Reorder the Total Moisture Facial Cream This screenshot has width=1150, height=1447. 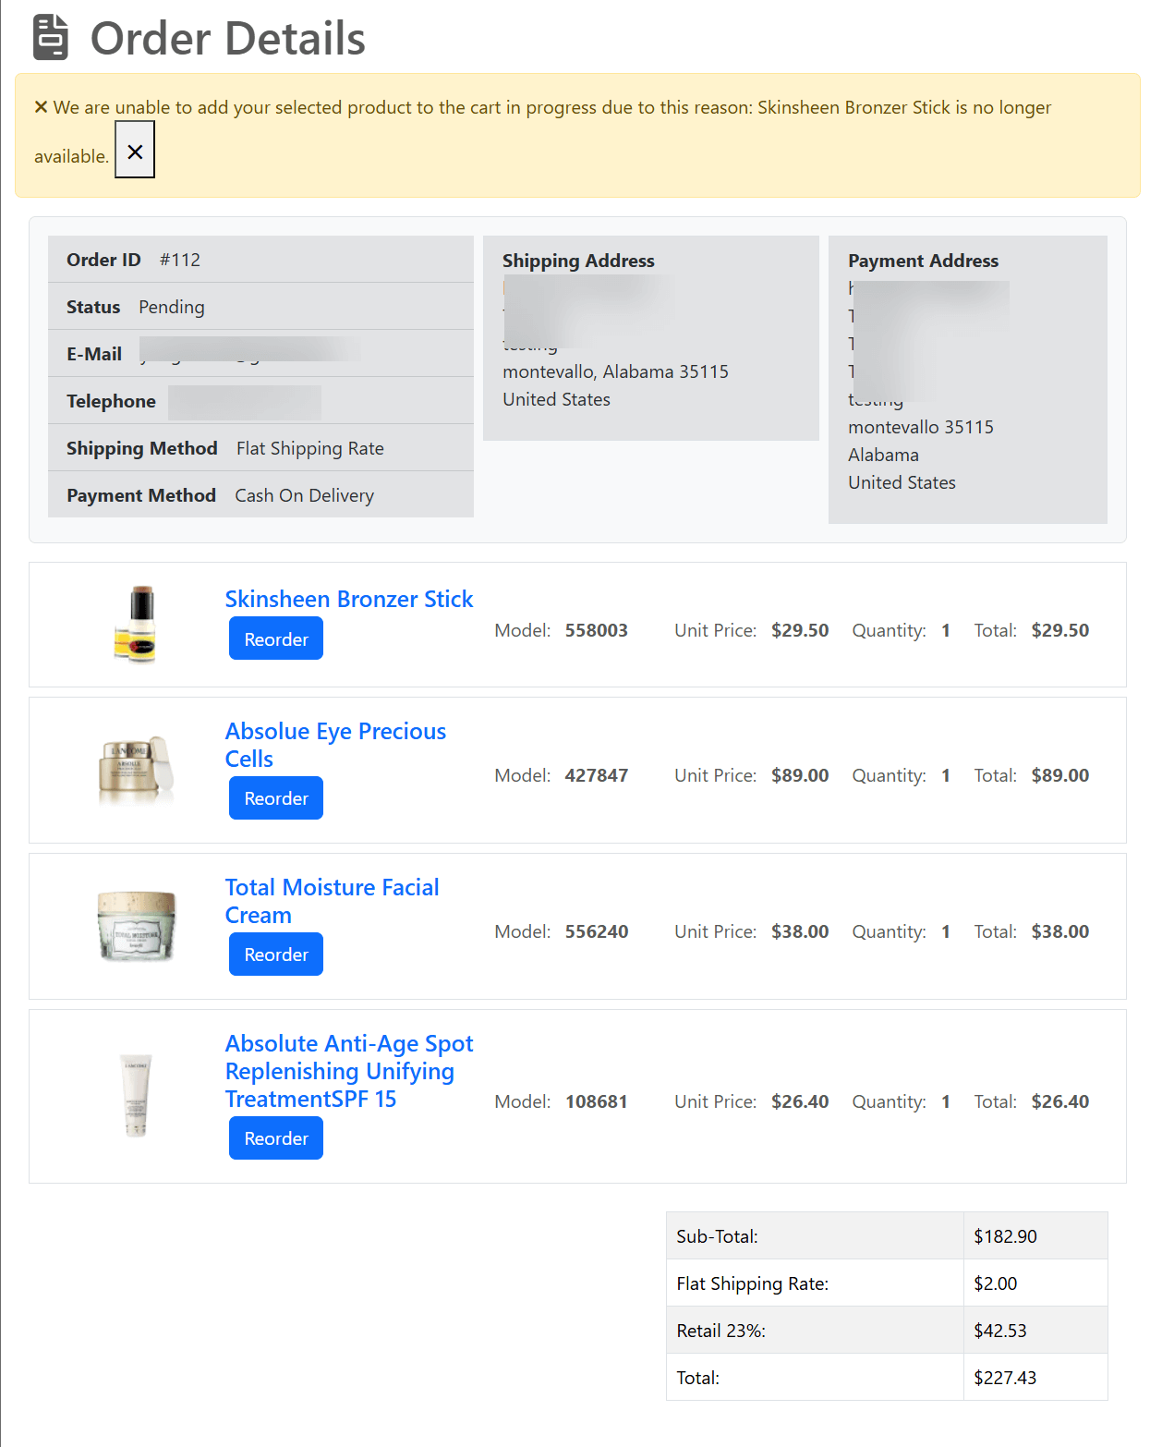pyautogui.click(x=276, y=955)
